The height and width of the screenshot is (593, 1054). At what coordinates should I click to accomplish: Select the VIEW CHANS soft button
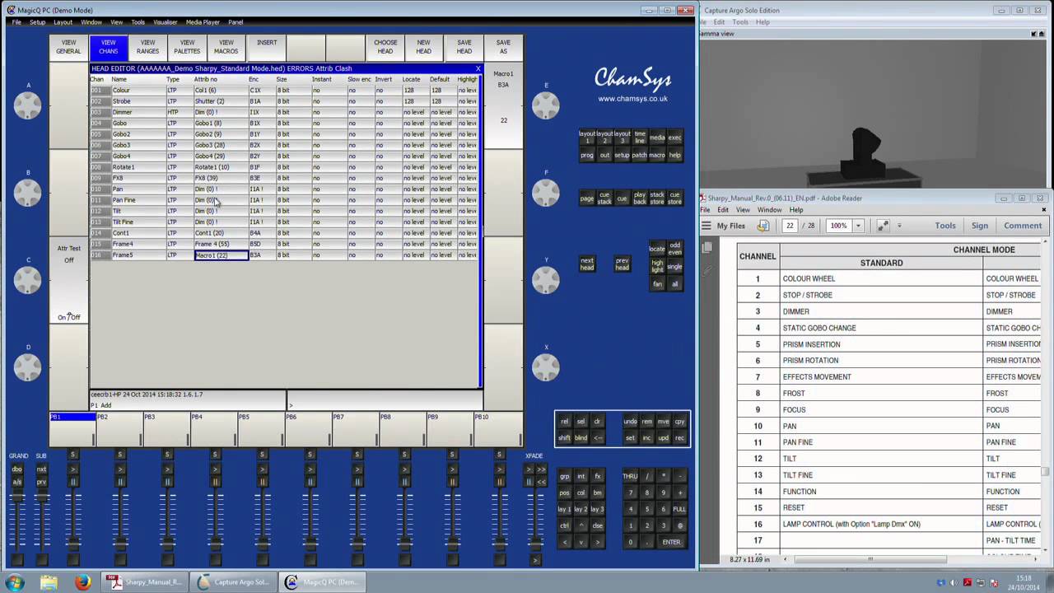[108, 48]
